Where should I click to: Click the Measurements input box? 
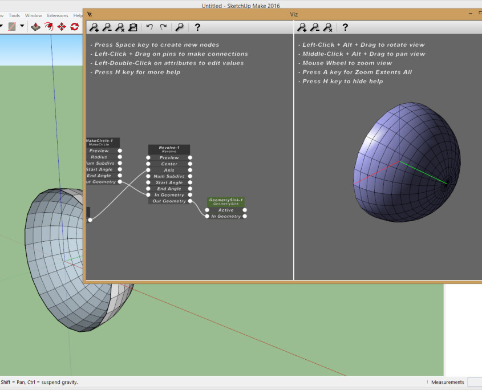(474, 382)
